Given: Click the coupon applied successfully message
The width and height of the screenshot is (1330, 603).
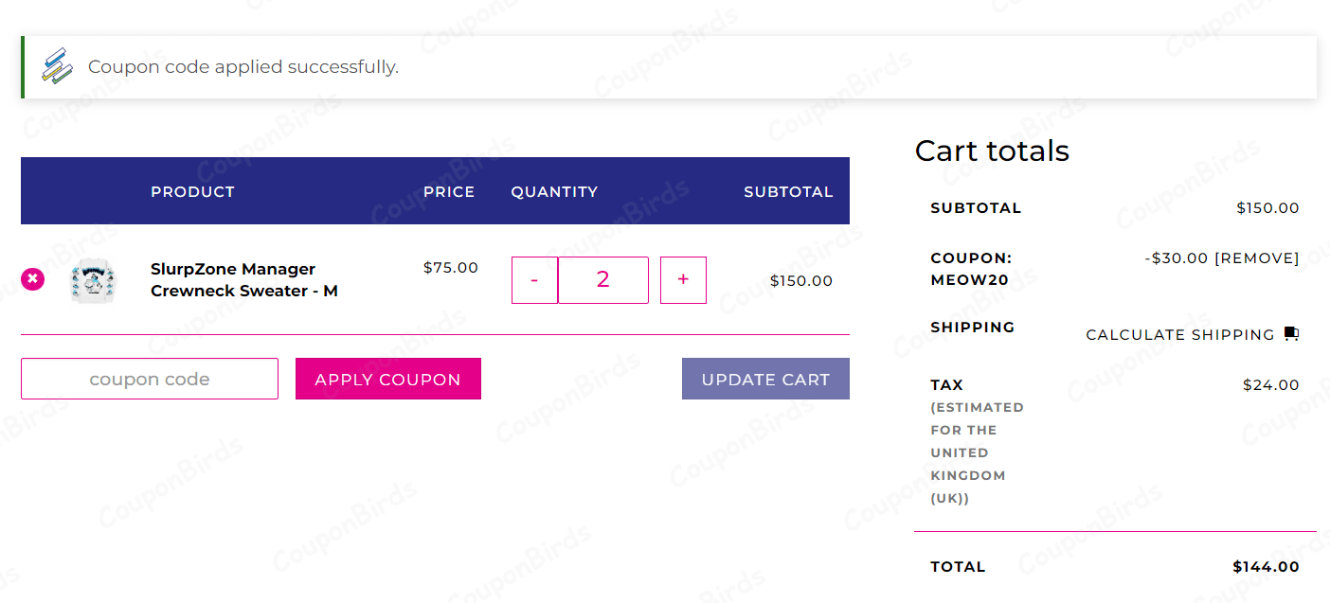Looking at the screenshot, I should [x=243, y=67].
